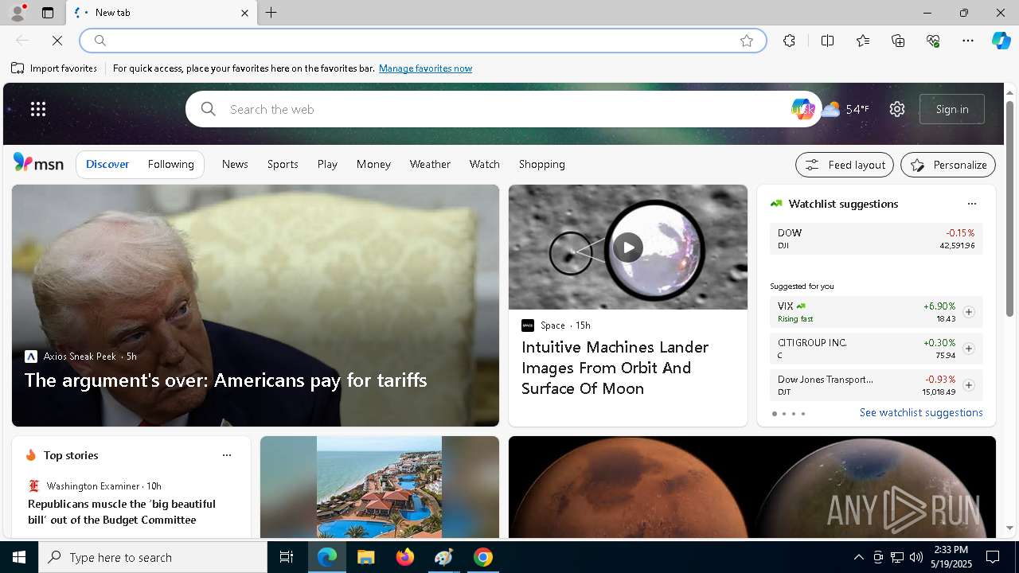Open page settings gear icon

[x=897, y=109]
